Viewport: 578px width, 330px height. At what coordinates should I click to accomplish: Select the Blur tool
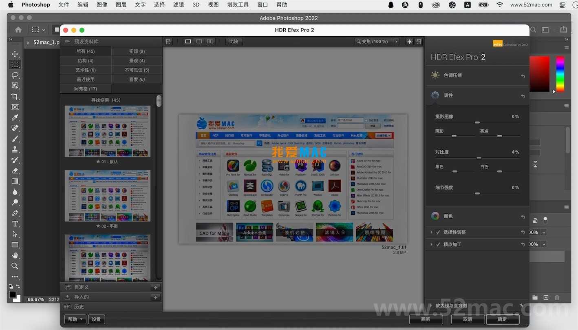point(15,192)
